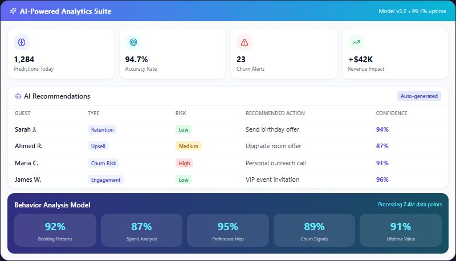Click the TYPE column header
Image resolution: width=456 pixels, height=261 pixels.
pos(93,113)
